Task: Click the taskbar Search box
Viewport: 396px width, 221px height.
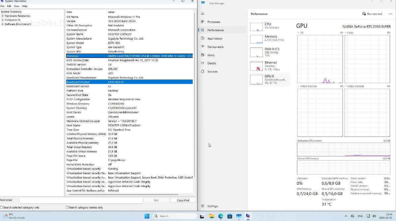Action: 175,216
